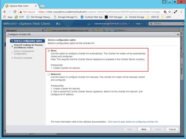The image size is (186, 139).
Task: Open the NSX Manager bookmark
Action: pos(114,17)
